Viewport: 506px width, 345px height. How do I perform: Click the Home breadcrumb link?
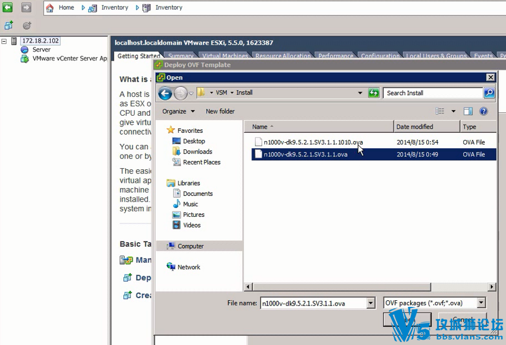click(66, 8)
